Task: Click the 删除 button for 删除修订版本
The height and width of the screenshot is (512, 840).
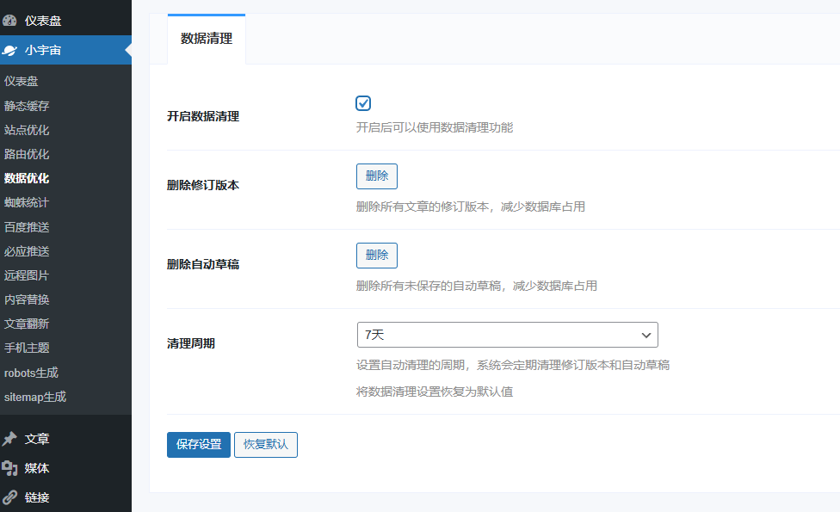Action: tap(377, 176)
